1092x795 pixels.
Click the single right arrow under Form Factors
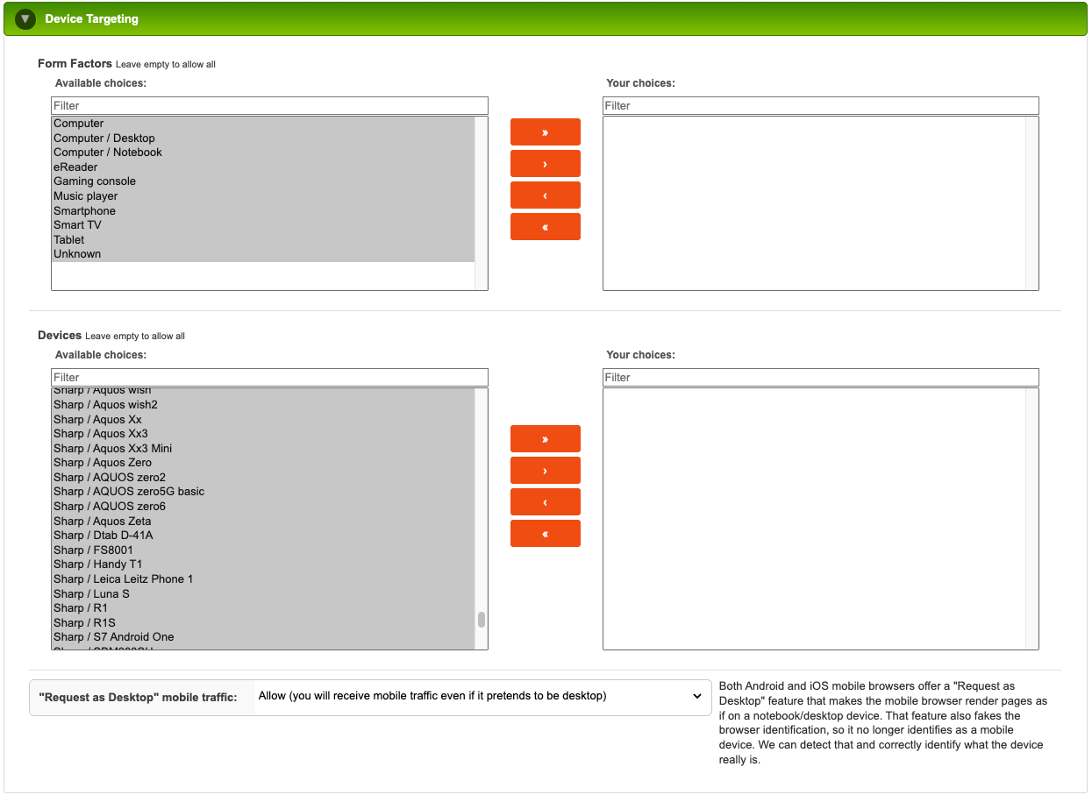545,163
